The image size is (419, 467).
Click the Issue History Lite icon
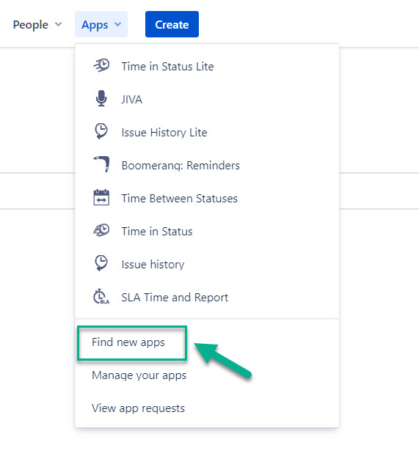click(101, 131)
